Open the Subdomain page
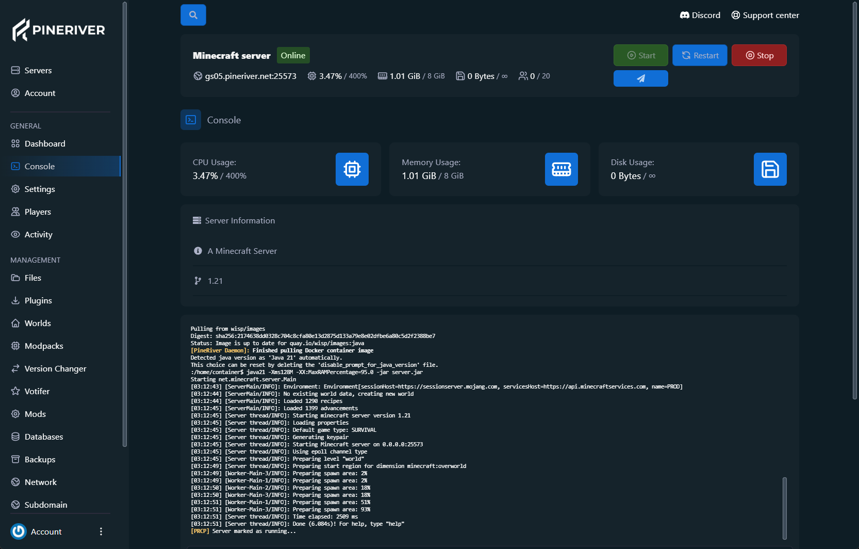The height and width of the screenshot is (549, 859). pos(60,505)
